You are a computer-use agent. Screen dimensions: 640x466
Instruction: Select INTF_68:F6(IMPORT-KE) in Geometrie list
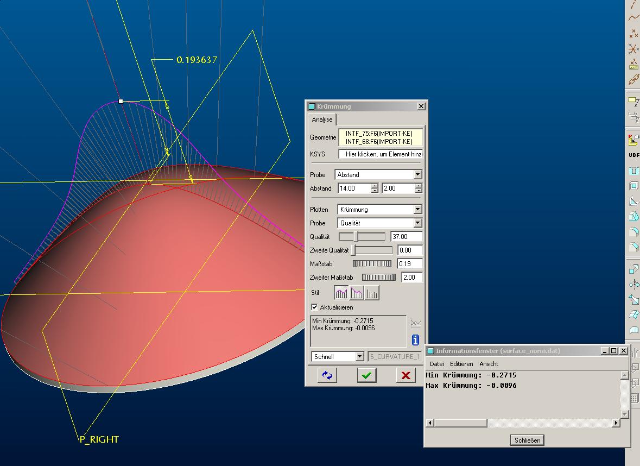tap(379, 142)
